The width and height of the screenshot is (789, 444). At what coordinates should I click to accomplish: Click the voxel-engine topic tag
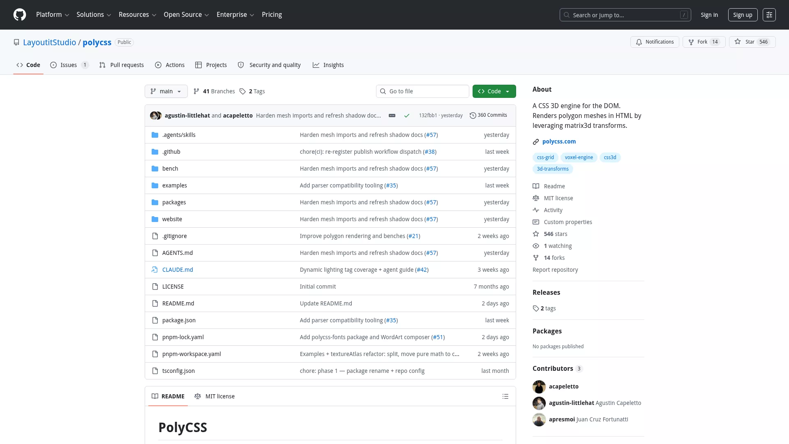579,157
